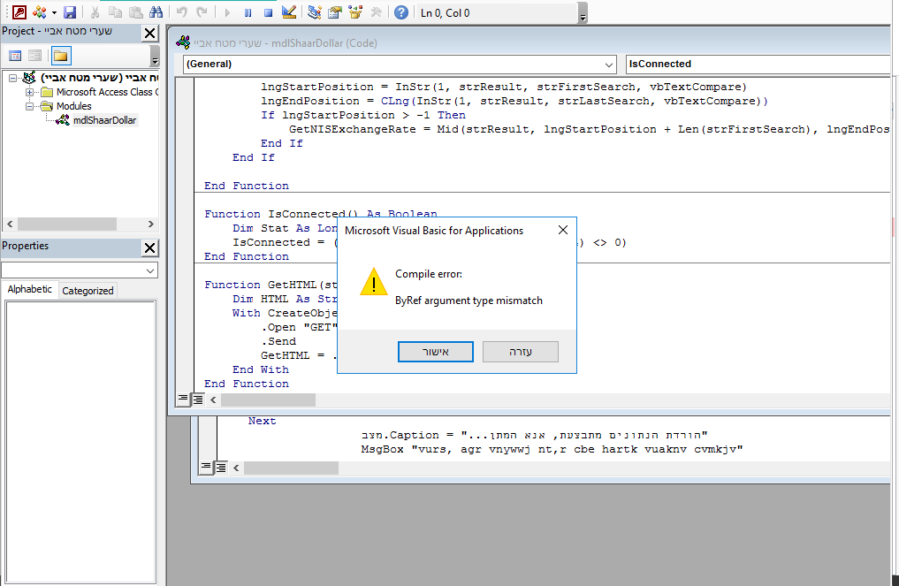
Task: Click the Full Module View button in back window
Action: [221, 468]
